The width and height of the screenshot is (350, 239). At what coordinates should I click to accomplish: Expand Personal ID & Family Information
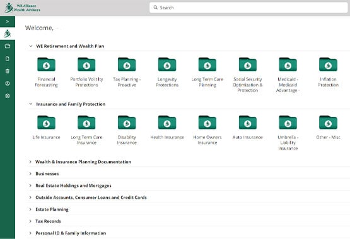coord(30,233)
